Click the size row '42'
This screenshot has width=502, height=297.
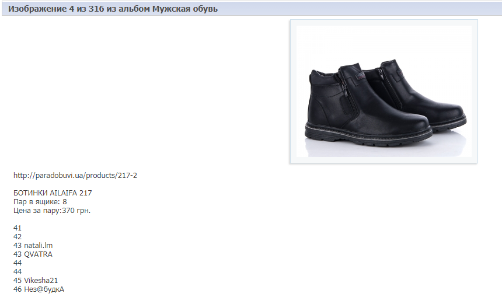coord(18,237)
